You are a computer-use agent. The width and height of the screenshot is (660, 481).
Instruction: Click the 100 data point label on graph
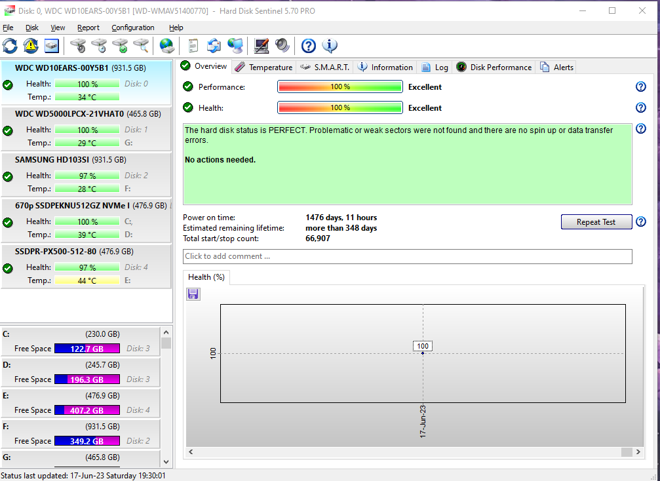pos(423,346)
